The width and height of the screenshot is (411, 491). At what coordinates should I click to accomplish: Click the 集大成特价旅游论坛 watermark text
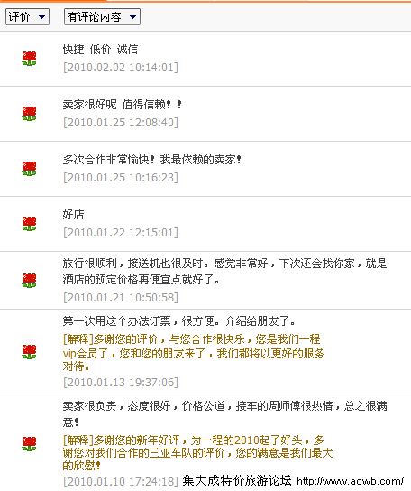click(237, 480)
